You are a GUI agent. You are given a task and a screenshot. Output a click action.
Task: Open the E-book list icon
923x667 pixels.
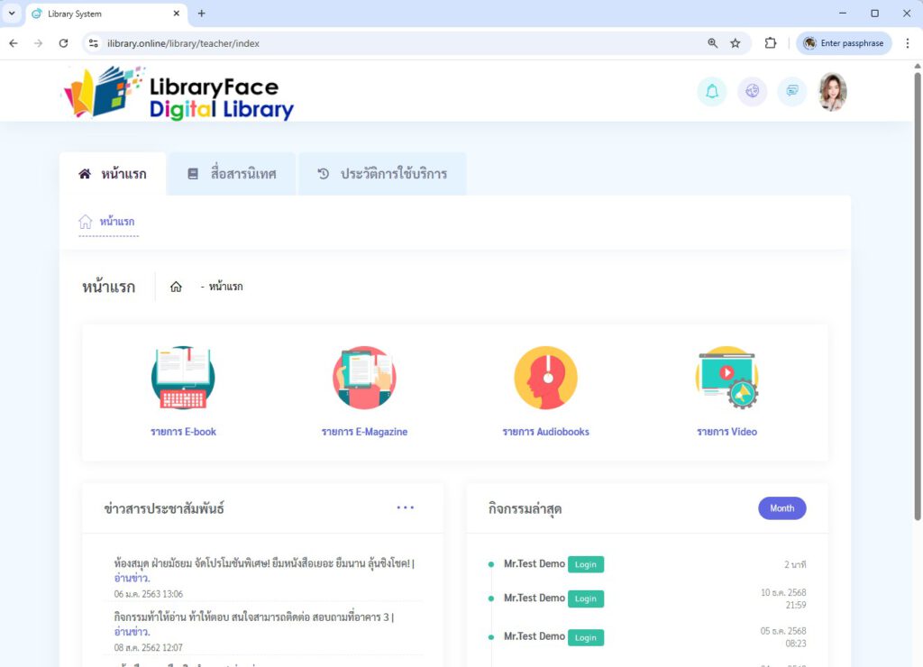point(183,379)
